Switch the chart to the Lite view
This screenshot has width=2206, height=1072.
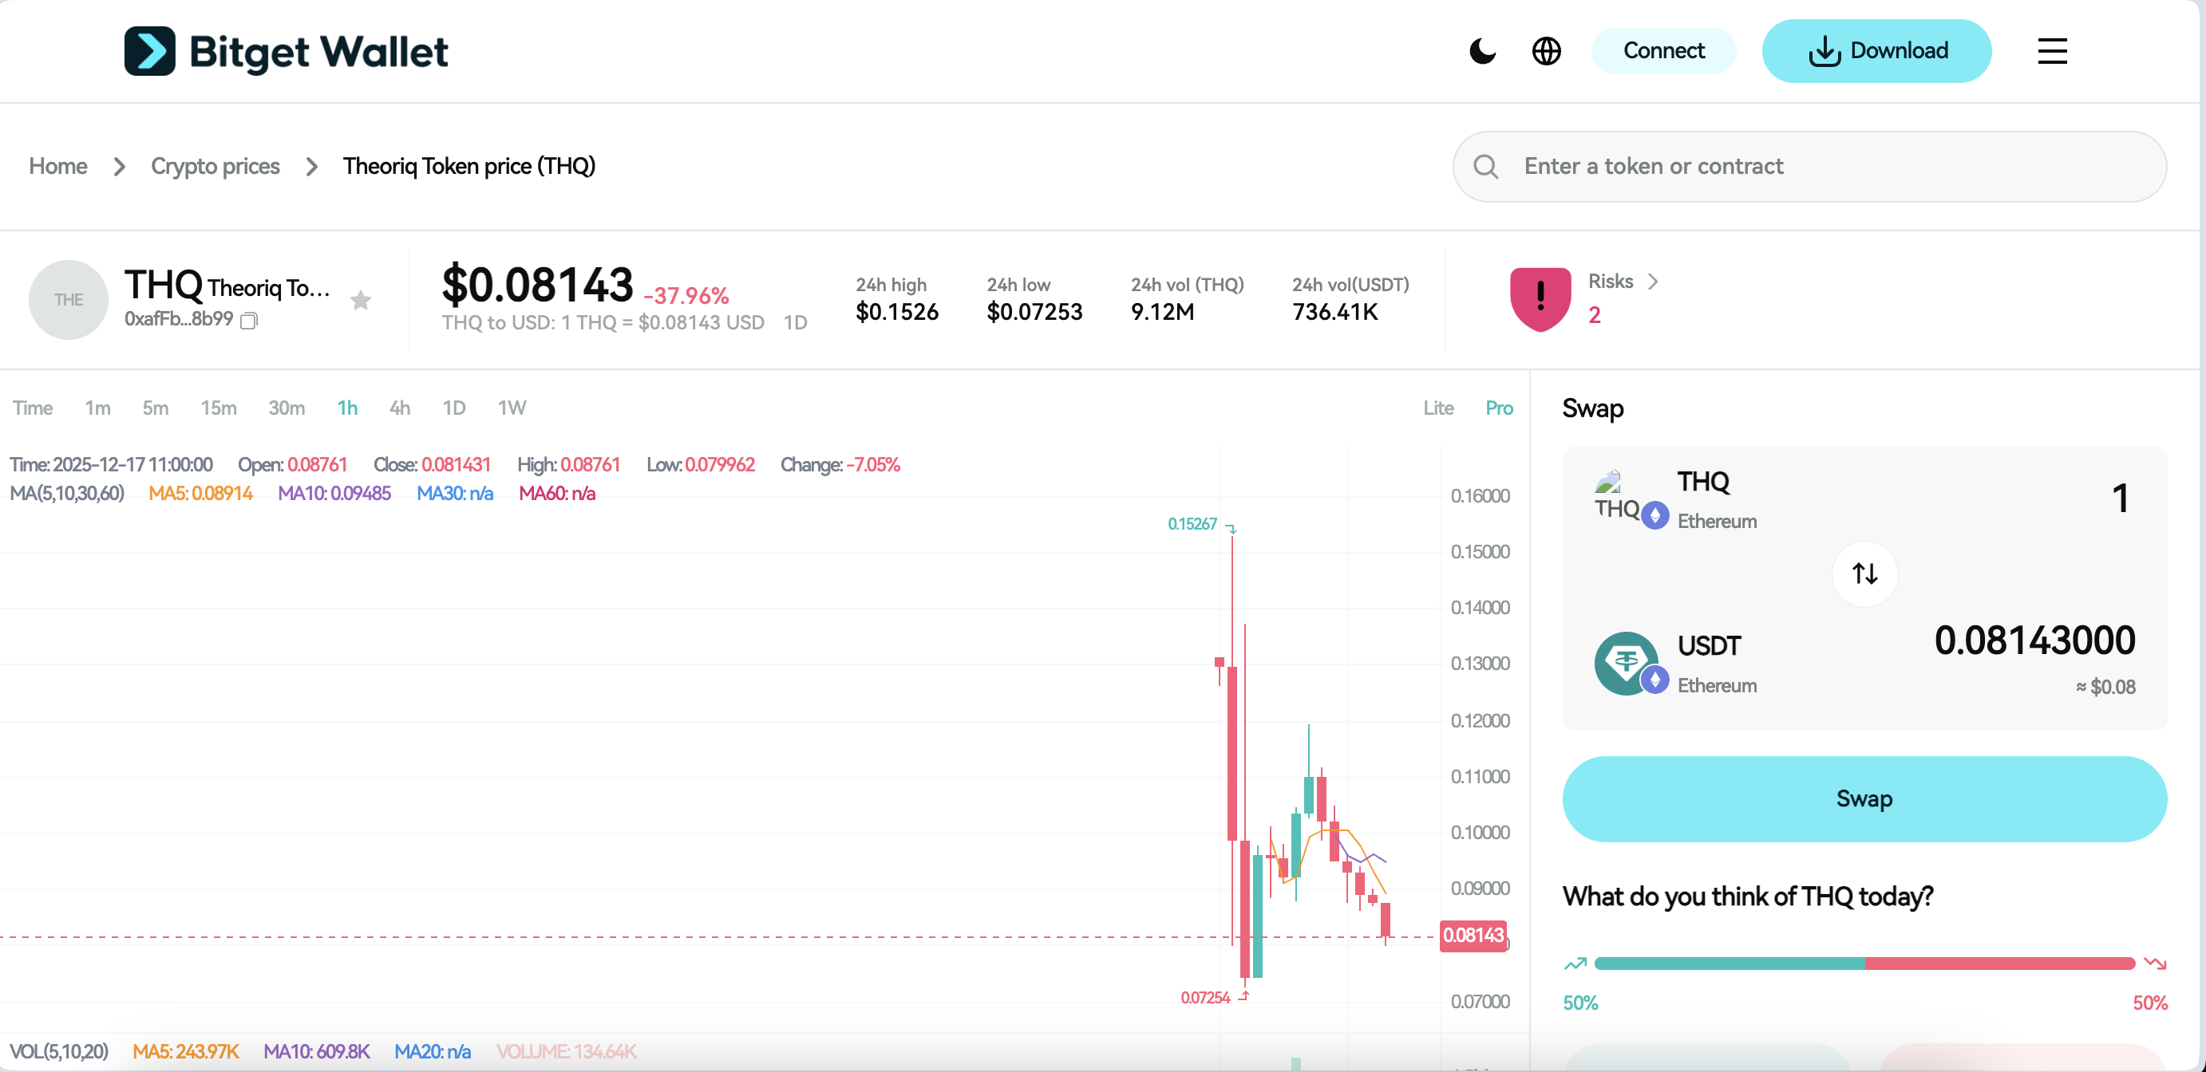(1438, 408)
